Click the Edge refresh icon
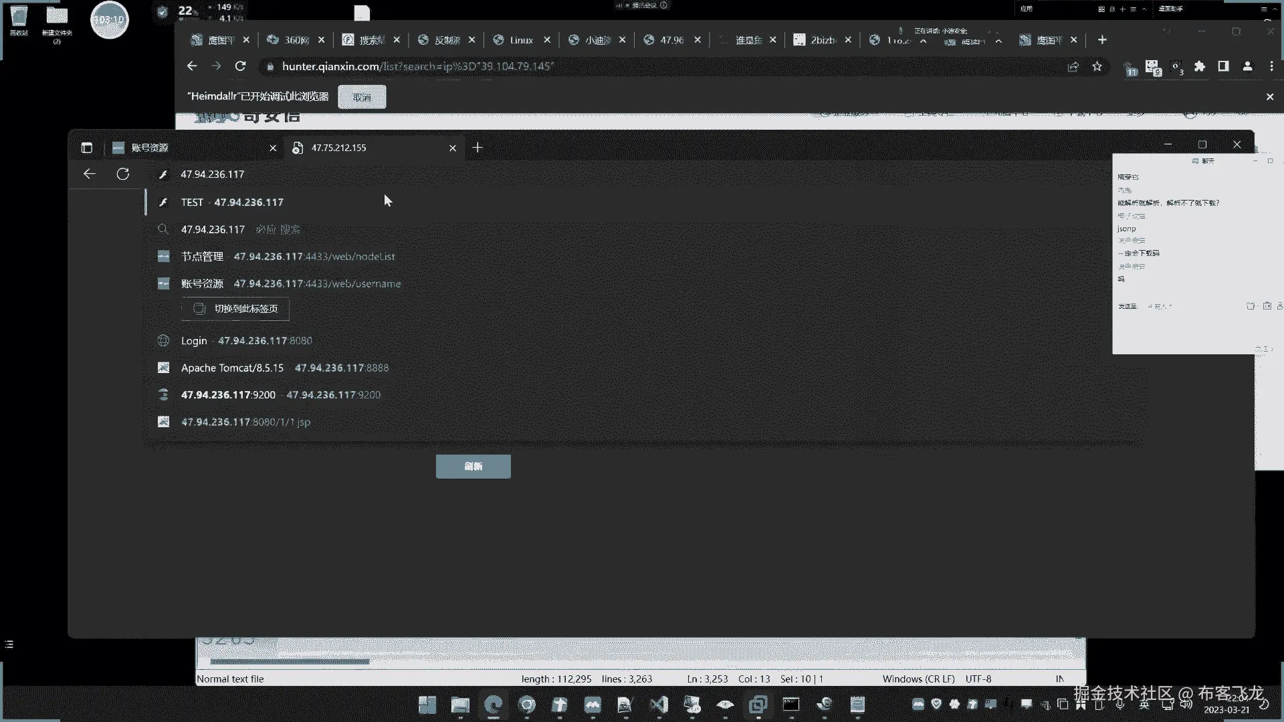Viewport: 1284px width, 722px height. click(x=122, y=174)
